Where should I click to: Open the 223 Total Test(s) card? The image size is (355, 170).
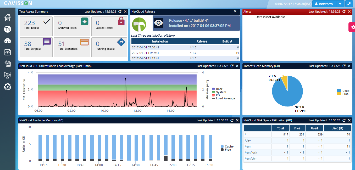[x=36, y=26]
